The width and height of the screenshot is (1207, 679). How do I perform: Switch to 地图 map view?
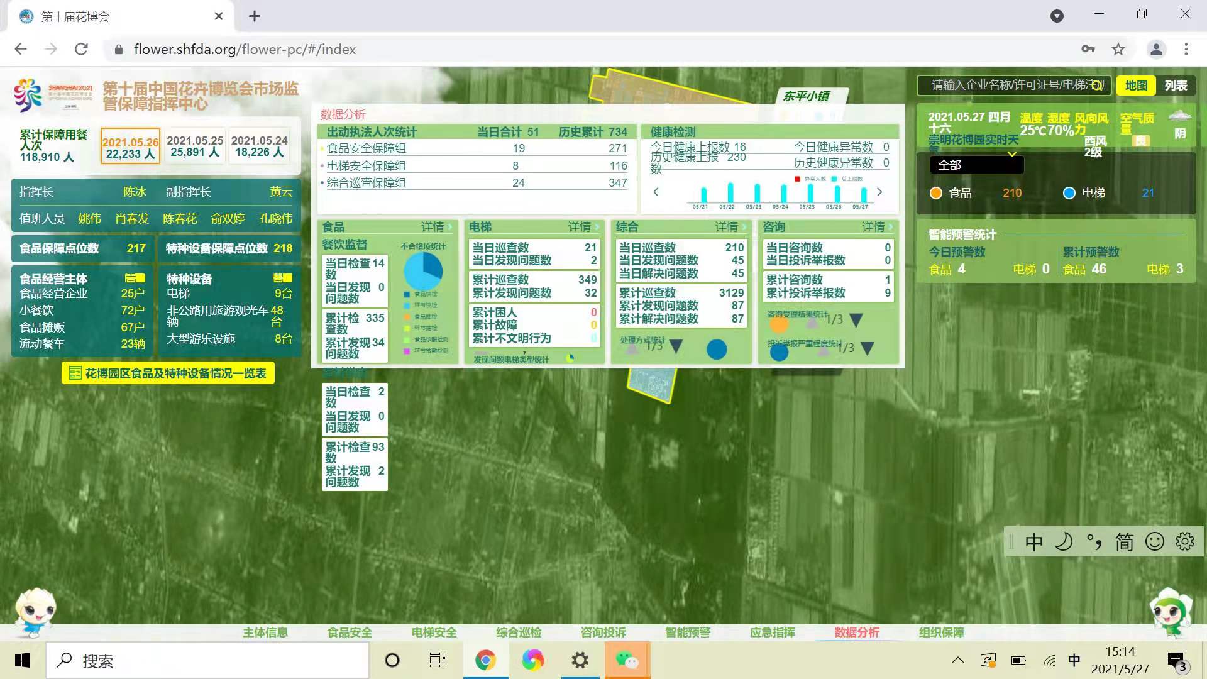coord(1136,86)
